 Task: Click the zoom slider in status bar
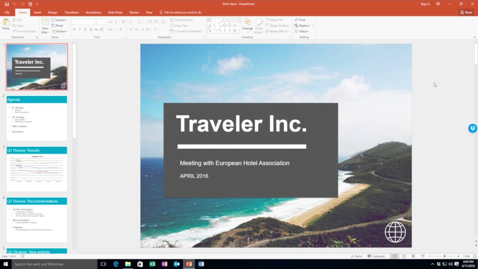(x=444, y=256)
